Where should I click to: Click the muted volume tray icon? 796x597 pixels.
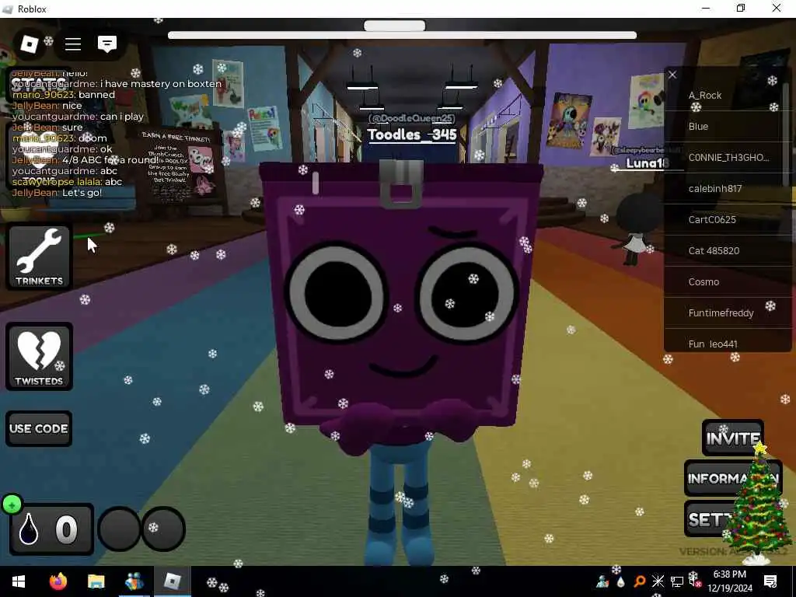(x=694, y=580)
